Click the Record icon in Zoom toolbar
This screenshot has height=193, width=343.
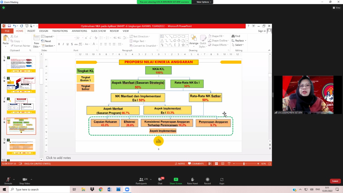[x=207, y=180]
